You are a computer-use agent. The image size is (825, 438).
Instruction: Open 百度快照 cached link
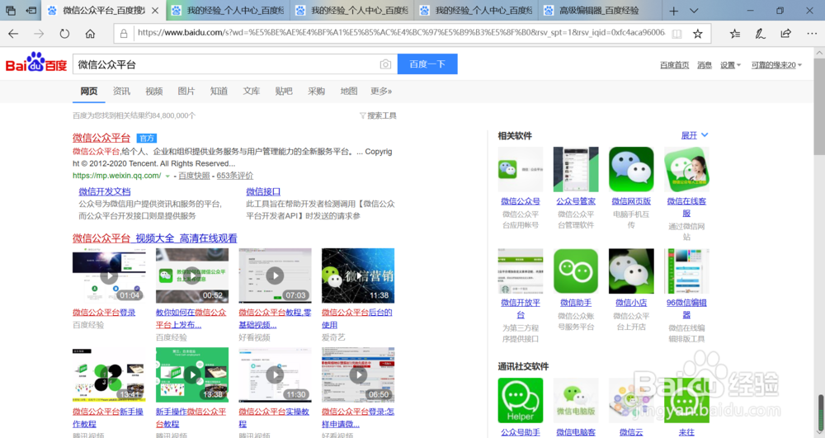point(194,176)
